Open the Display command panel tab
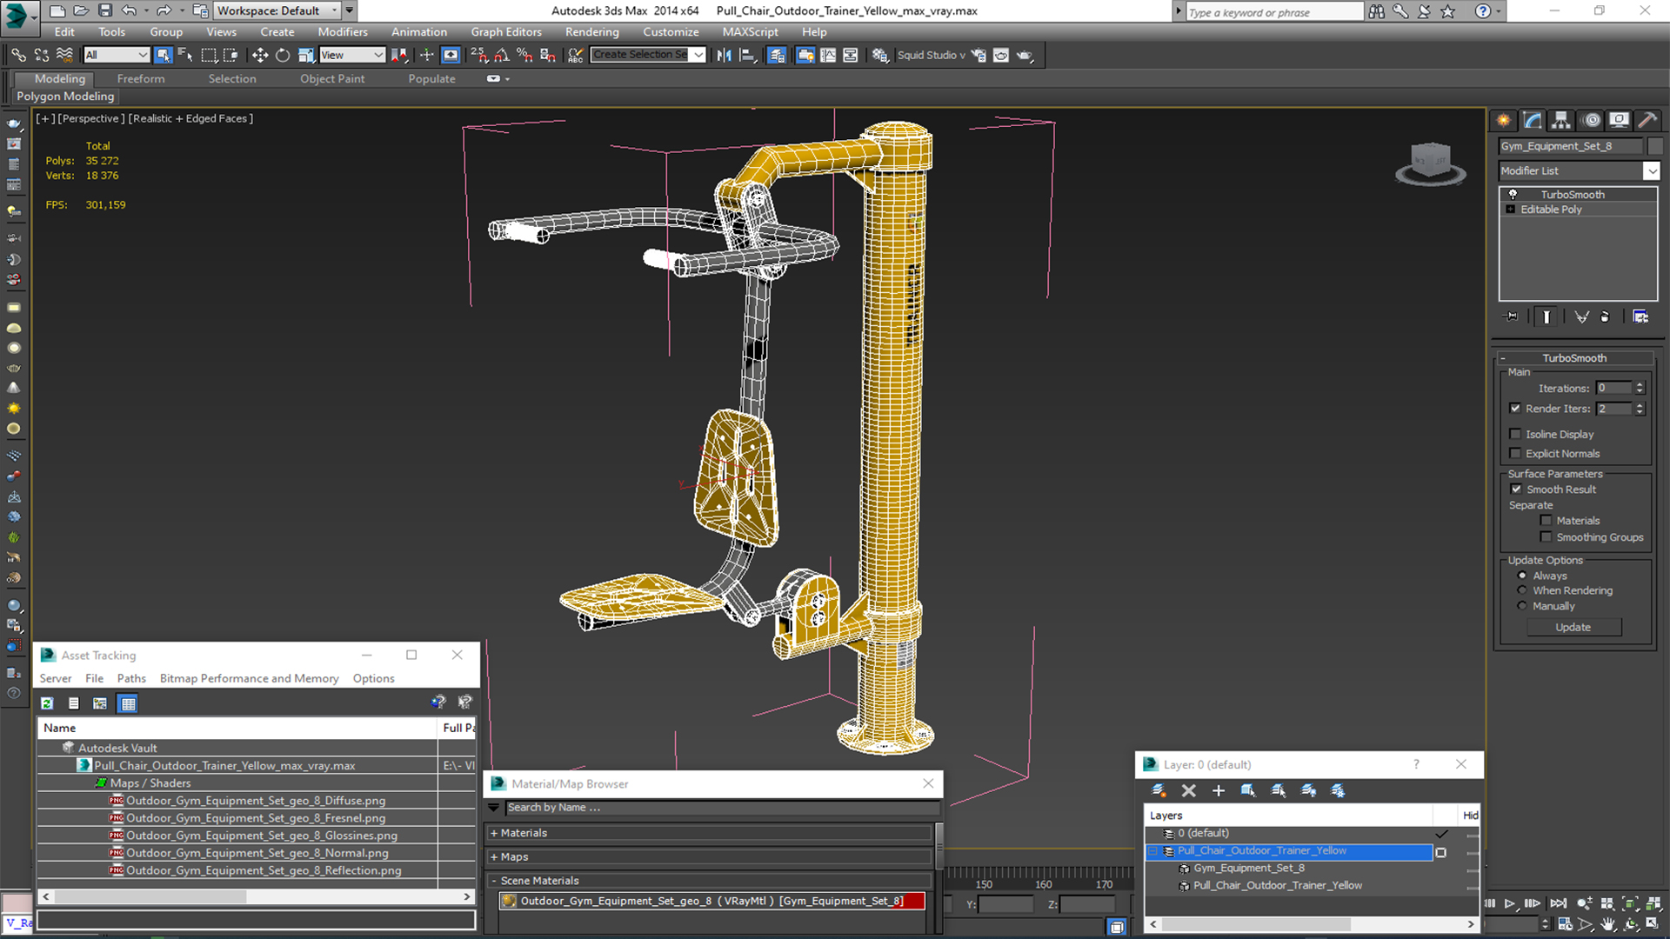The width and height of the screenshot is (1670, 939). (1619, 120)
